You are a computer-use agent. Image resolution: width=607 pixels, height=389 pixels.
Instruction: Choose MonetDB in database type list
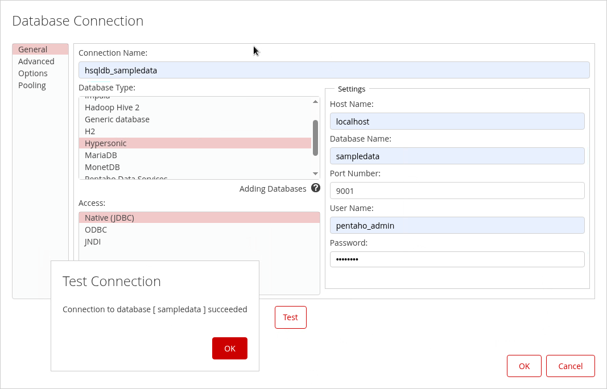pos(102,167)
